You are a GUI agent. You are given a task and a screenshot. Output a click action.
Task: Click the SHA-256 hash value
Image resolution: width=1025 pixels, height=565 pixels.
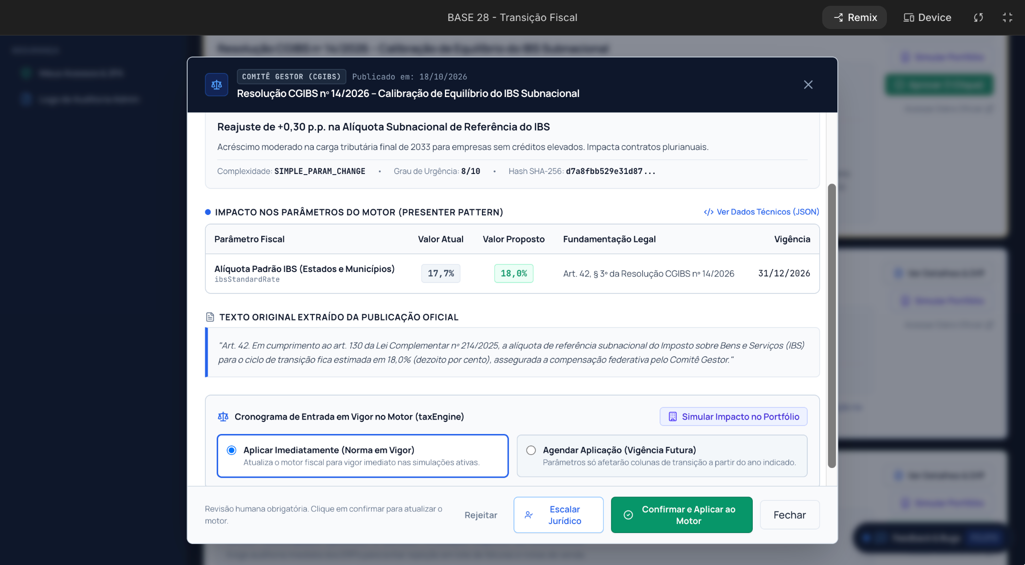611,171
